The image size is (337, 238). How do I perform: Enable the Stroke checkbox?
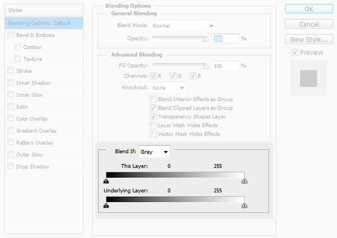11,70
